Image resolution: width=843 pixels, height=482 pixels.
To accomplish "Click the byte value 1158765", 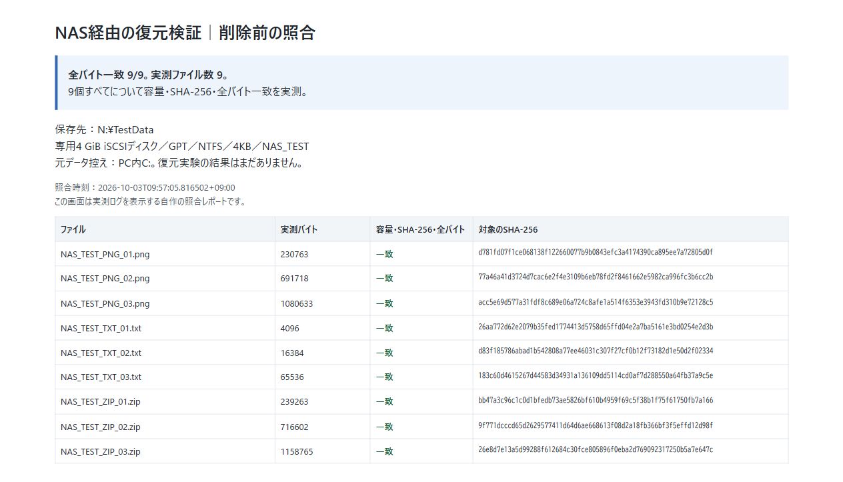I will [297, 451].
